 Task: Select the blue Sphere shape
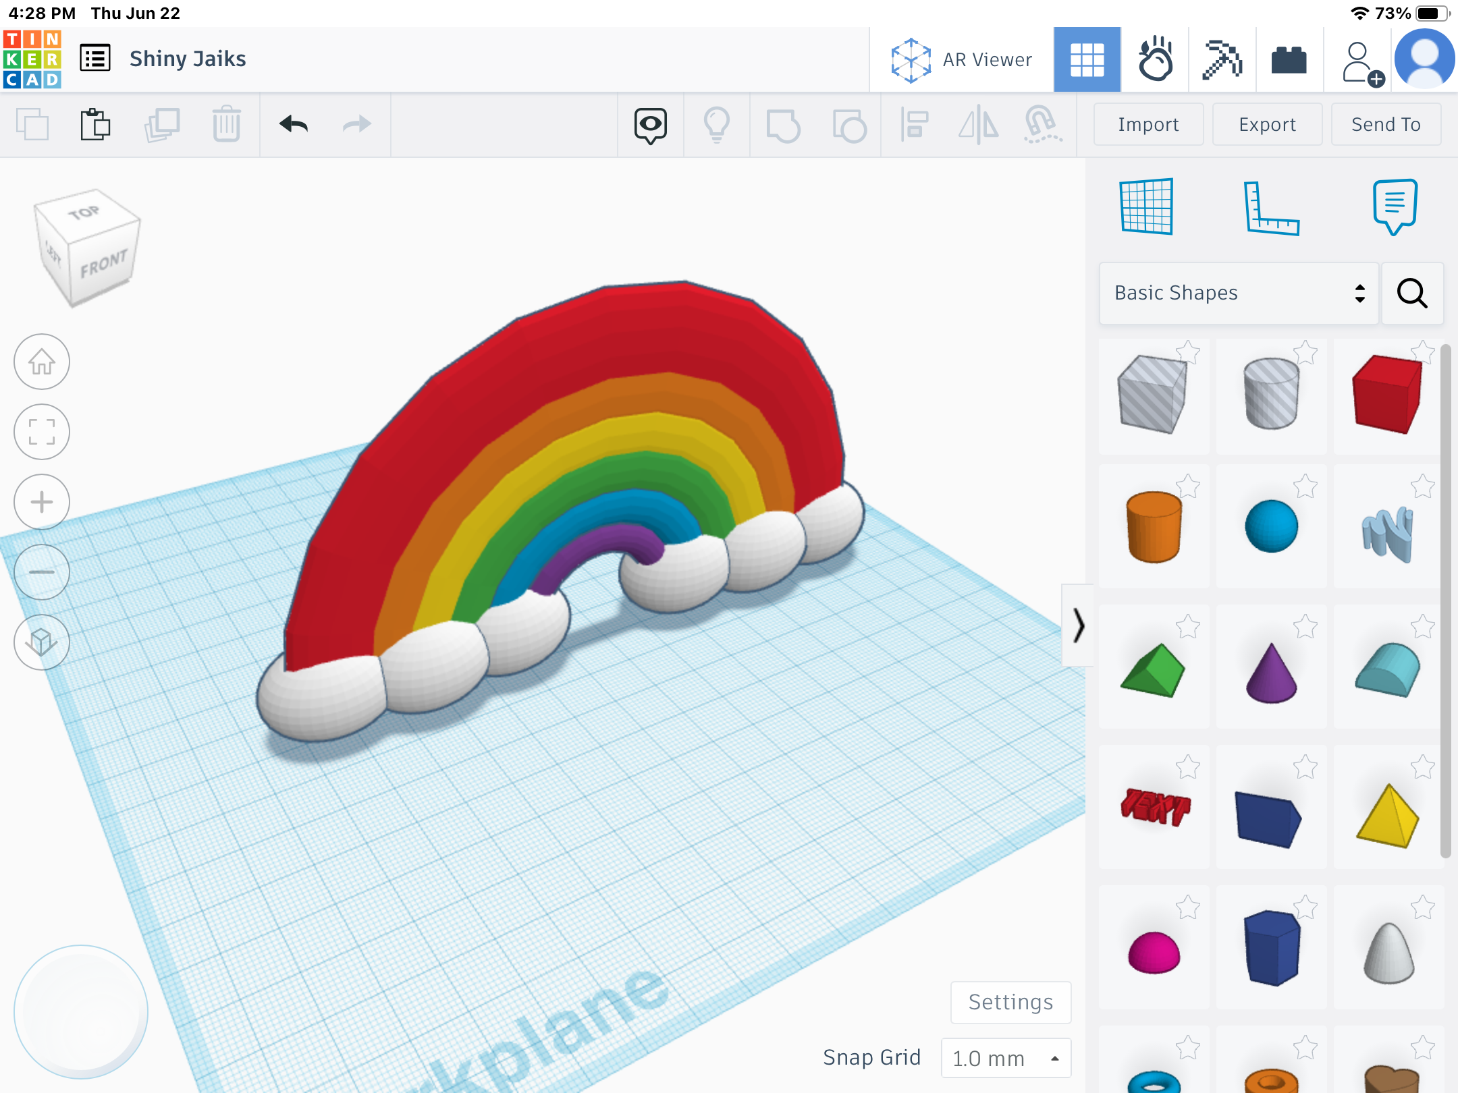click(x=1271, y=526)
